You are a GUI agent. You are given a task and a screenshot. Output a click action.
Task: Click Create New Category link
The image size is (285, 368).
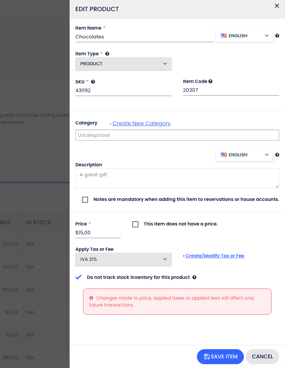(x=142, y=123)
